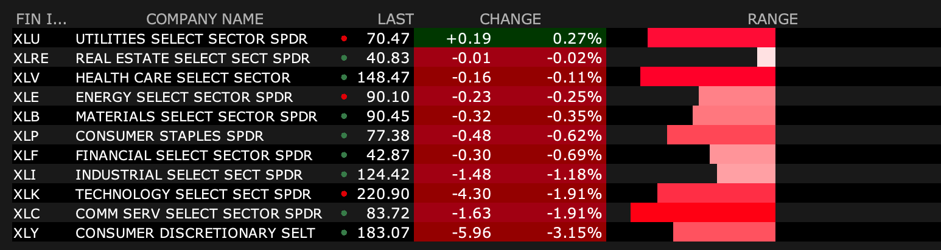The image size is (941, 250).
Task: Click the green dot in XLV row
Action: [344, 78]
